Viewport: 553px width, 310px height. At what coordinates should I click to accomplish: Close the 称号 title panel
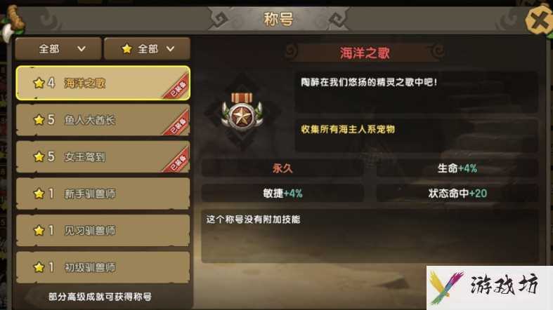click(x=538, y=20)
